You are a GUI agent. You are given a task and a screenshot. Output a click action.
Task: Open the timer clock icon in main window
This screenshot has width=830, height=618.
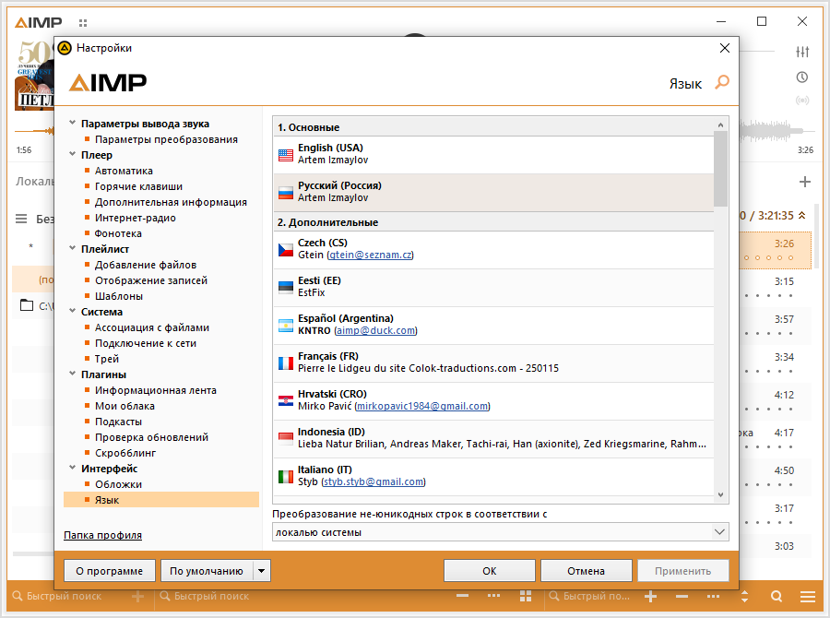(x=802, y=77)
